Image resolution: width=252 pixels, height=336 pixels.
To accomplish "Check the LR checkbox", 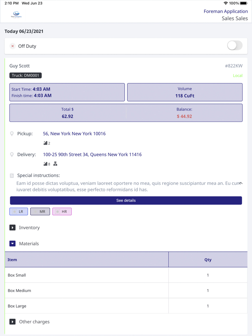I will 15,212.
